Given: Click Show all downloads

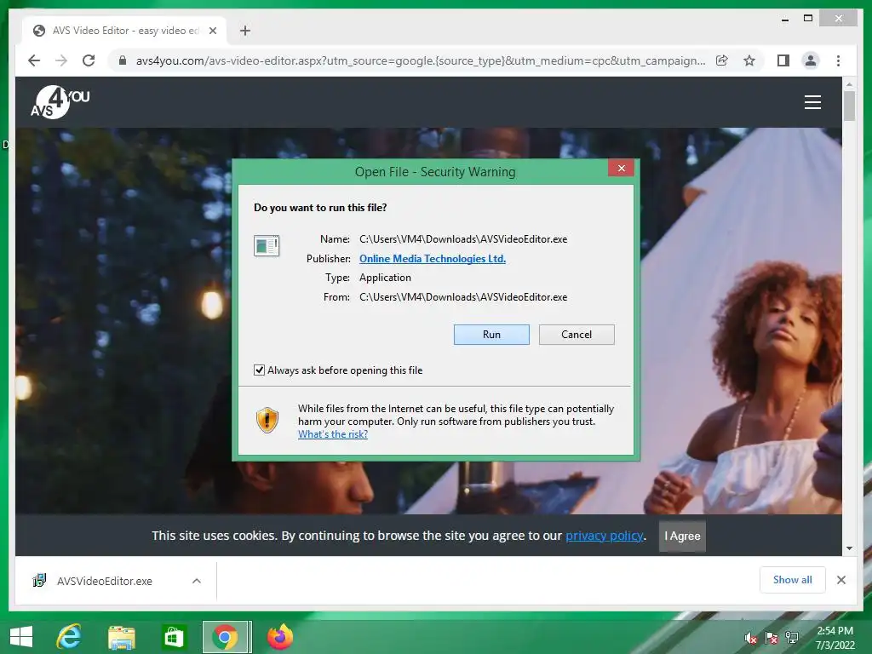Looking at the screenshot, I should pyautogui.click(x=793, y=580).
